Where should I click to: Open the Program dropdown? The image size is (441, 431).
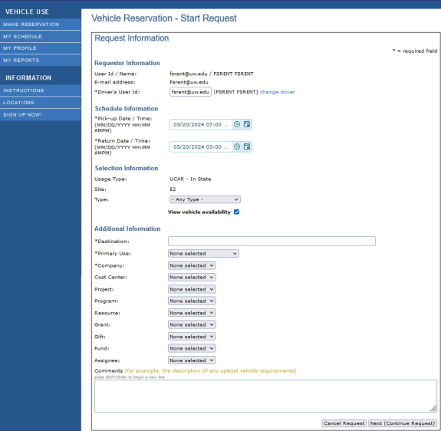[x=192, y=301]
